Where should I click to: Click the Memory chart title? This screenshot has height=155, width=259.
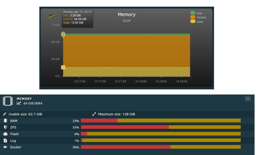[127, 14]
